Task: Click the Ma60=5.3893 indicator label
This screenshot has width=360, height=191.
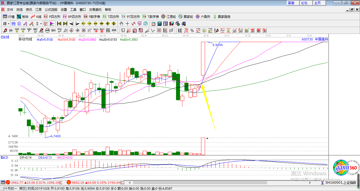Action: (129, 39)
